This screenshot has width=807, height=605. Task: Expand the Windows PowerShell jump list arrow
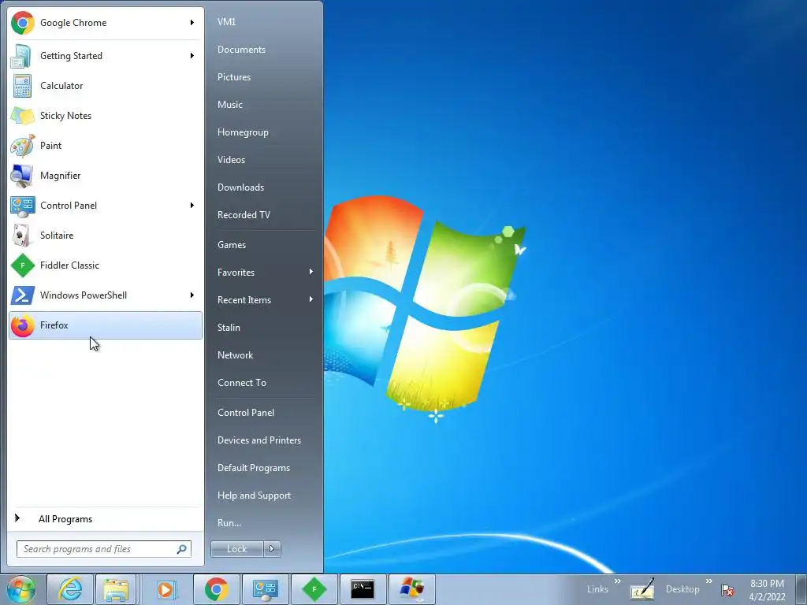[192, 295]
